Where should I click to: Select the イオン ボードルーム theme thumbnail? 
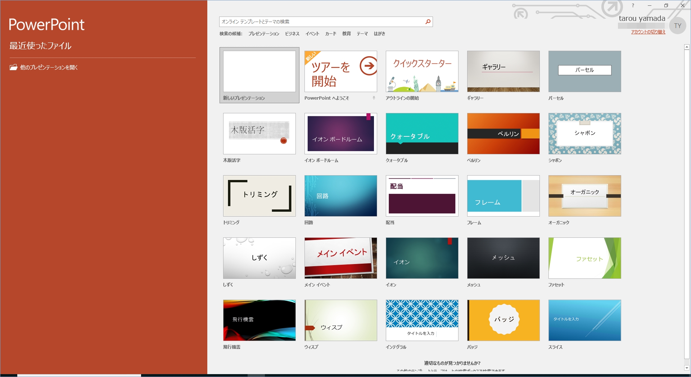(x=341, y=134)
